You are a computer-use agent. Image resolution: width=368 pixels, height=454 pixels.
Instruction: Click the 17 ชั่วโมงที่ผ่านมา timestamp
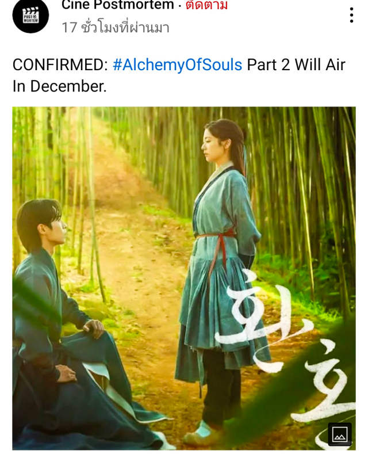point(116,28)
